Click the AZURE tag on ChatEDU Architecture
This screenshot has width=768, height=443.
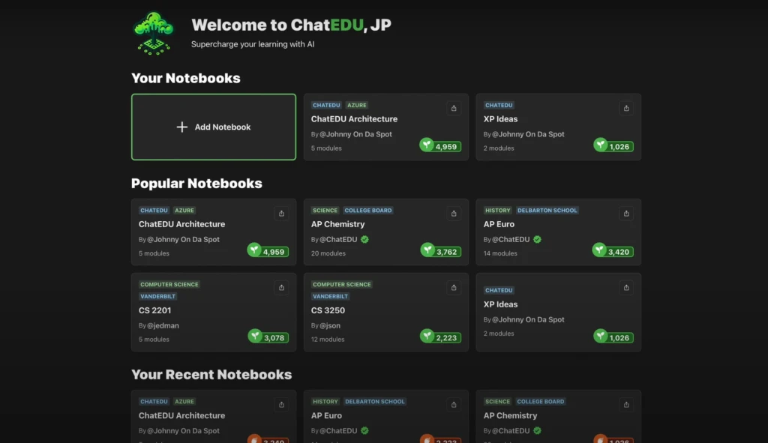point(356,105)
